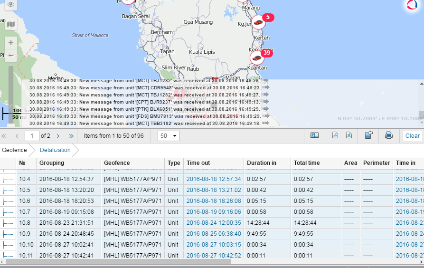Click the vehicle cluster marker showing 39
The height and width of the screenshot is (268, 424).
[x=257, y=58]
